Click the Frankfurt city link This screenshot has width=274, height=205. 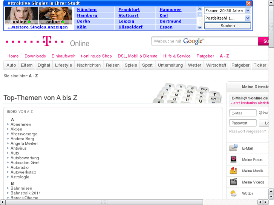[129, 10]
